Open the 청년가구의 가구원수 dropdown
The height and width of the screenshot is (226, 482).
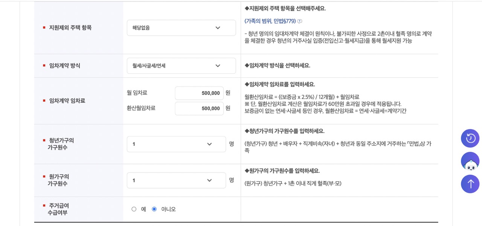pos(177,144)
